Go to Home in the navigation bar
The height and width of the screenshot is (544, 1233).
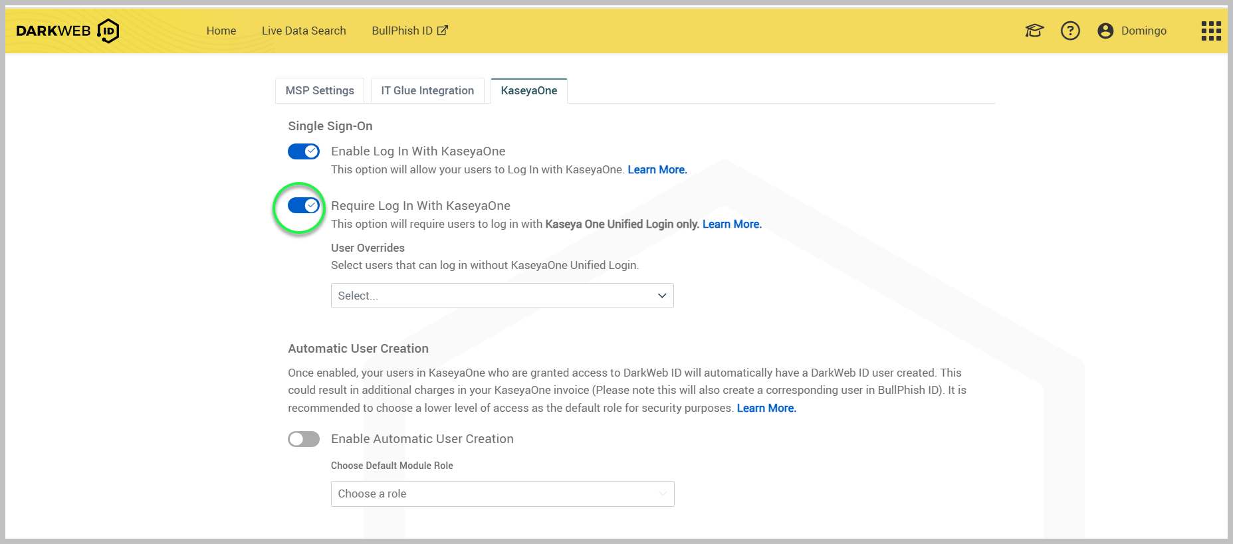tap(221, 31)
